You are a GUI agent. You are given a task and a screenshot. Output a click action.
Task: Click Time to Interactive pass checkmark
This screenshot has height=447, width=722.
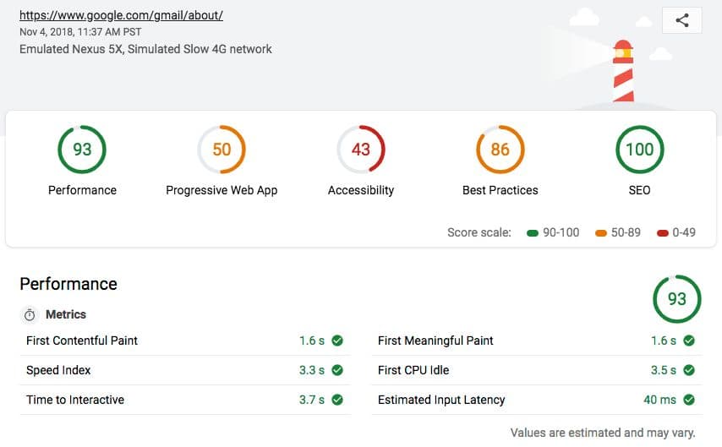pos(337,400)
